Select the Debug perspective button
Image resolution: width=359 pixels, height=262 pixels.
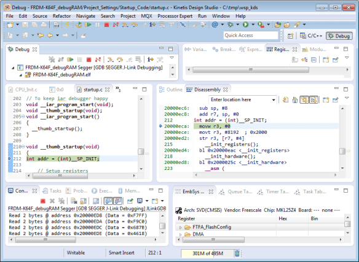point(339,36)
